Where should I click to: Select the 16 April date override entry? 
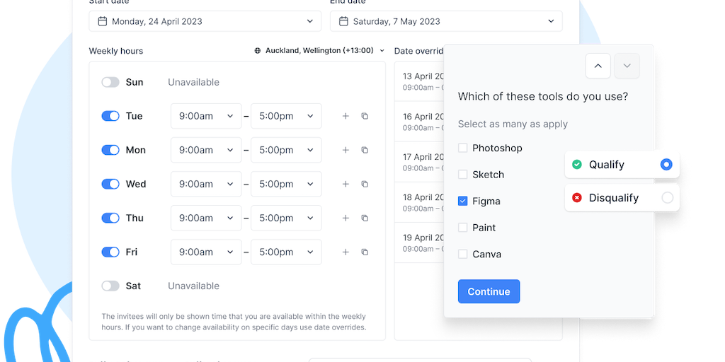coord(419,122)
